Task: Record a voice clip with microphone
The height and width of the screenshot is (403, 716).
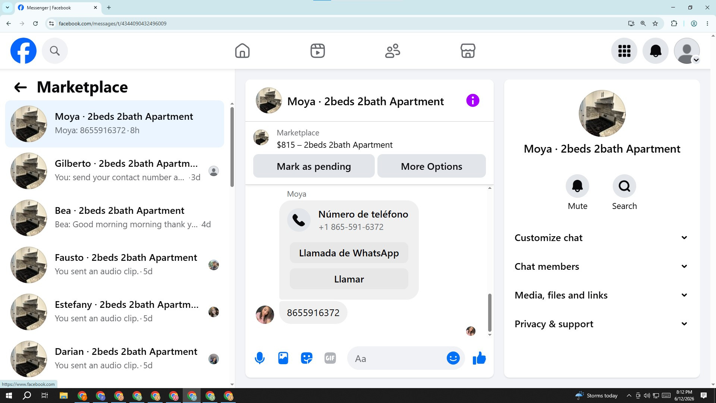Action: click(260, 358)
